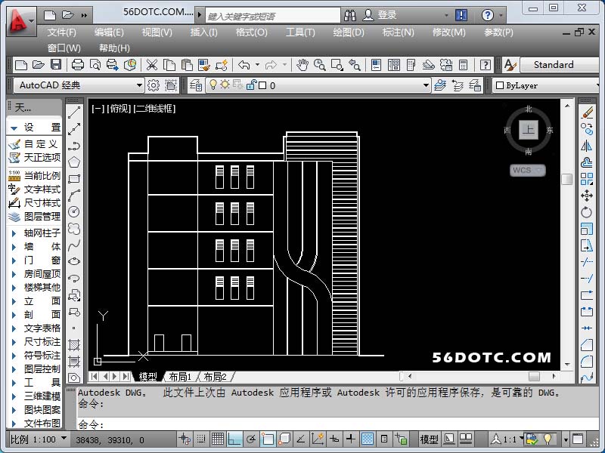Open the AutoCAD 经典 workspace dropdown
Image resolution: width=605 pixels, height=453 pixels.
click(x=139, y=85)
